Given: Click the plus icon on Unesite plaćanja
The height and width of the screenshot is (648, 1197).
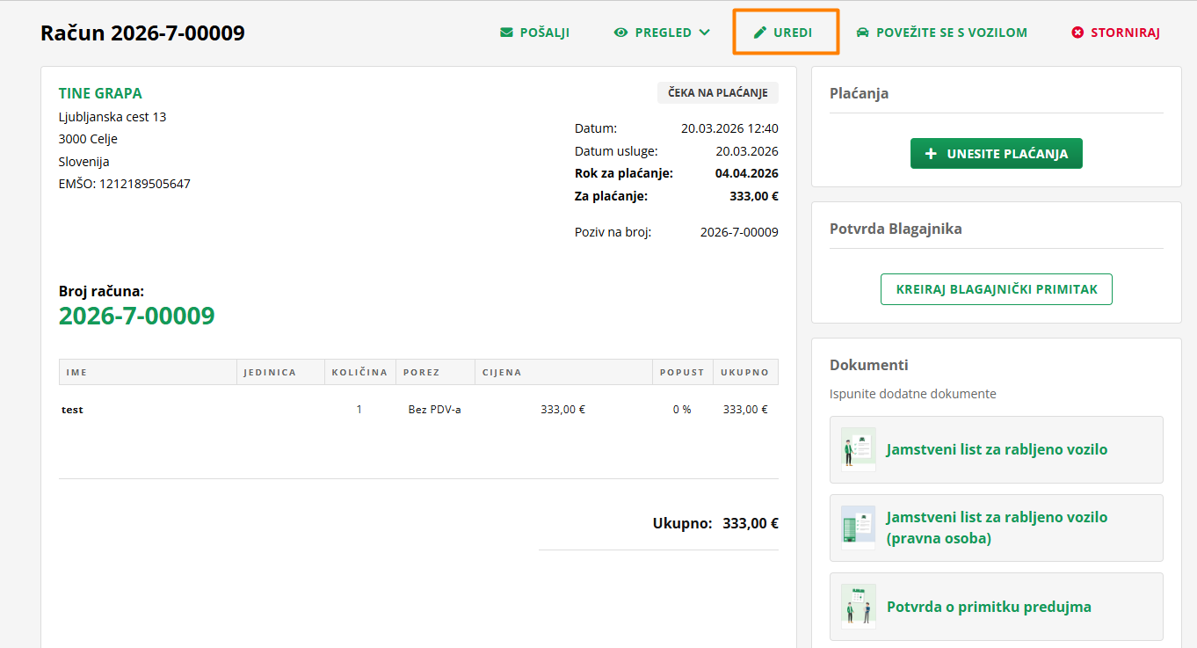Looking at the screenshot, I should (x=932, y=154).
